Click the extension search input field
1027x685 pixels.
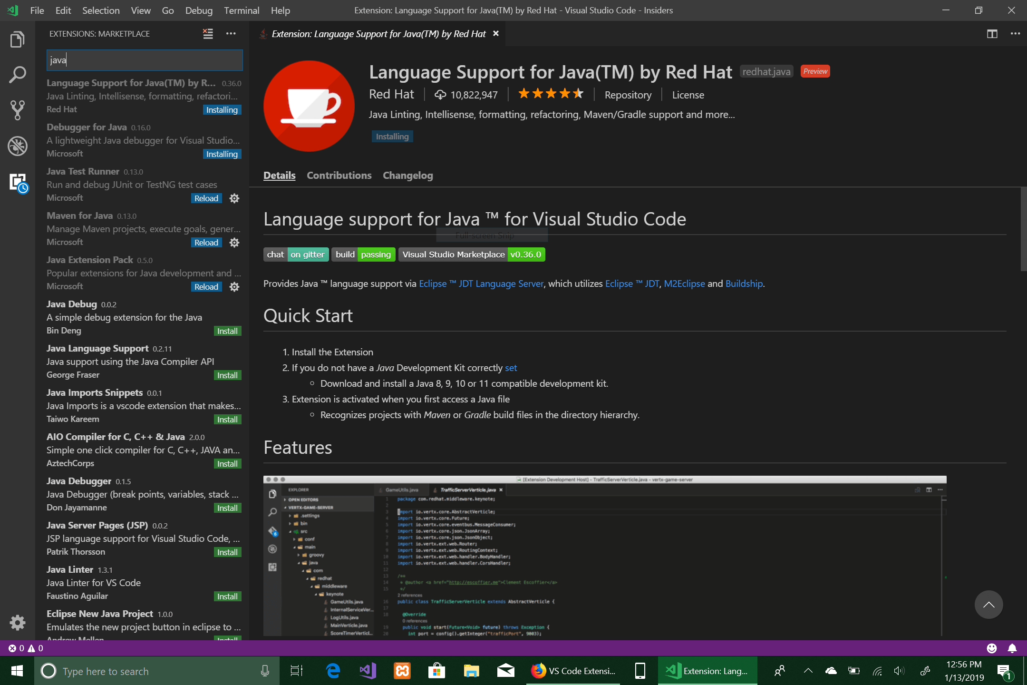point(145,60)
